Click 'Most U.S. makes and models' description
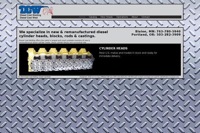200x133 pixels. coord(128,55)
